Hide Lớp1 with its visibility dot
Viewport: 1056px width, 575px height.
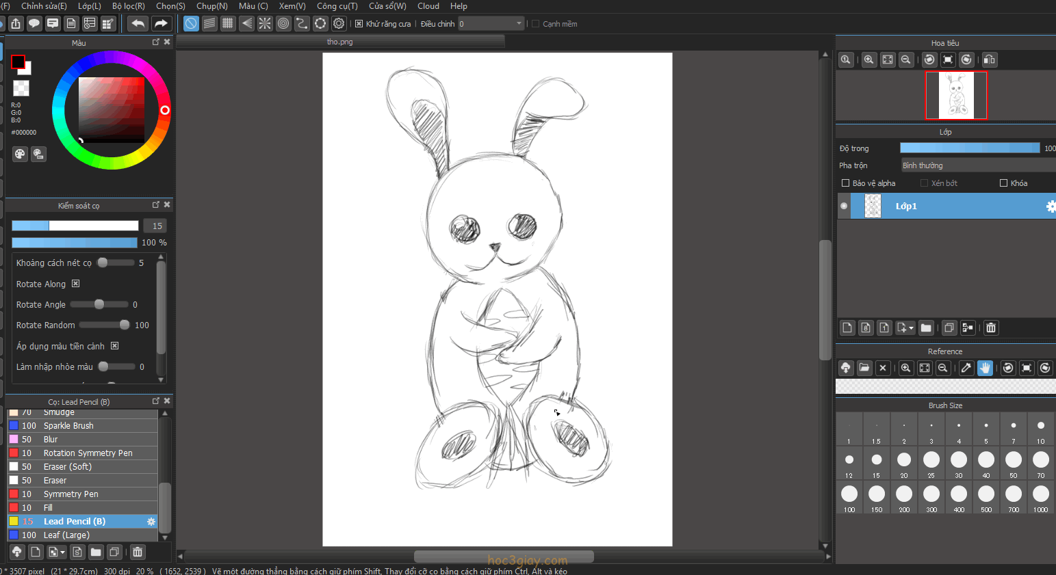(844, 206)
